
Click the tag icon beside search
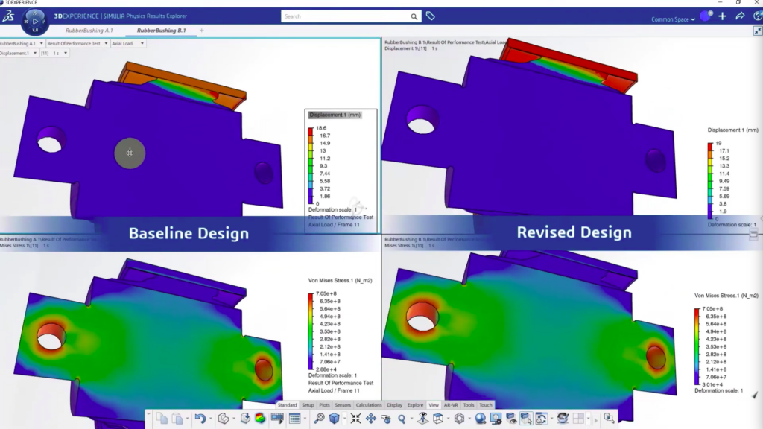pos(431,16)
